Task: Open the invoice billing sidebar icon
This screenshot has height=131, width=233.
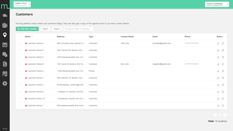Action: click(x=5, y=64)
